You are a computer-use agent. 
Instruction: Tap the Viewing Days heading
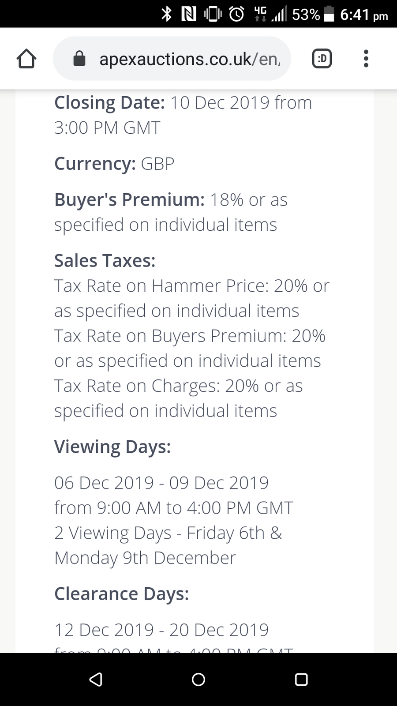pos(112,447)
